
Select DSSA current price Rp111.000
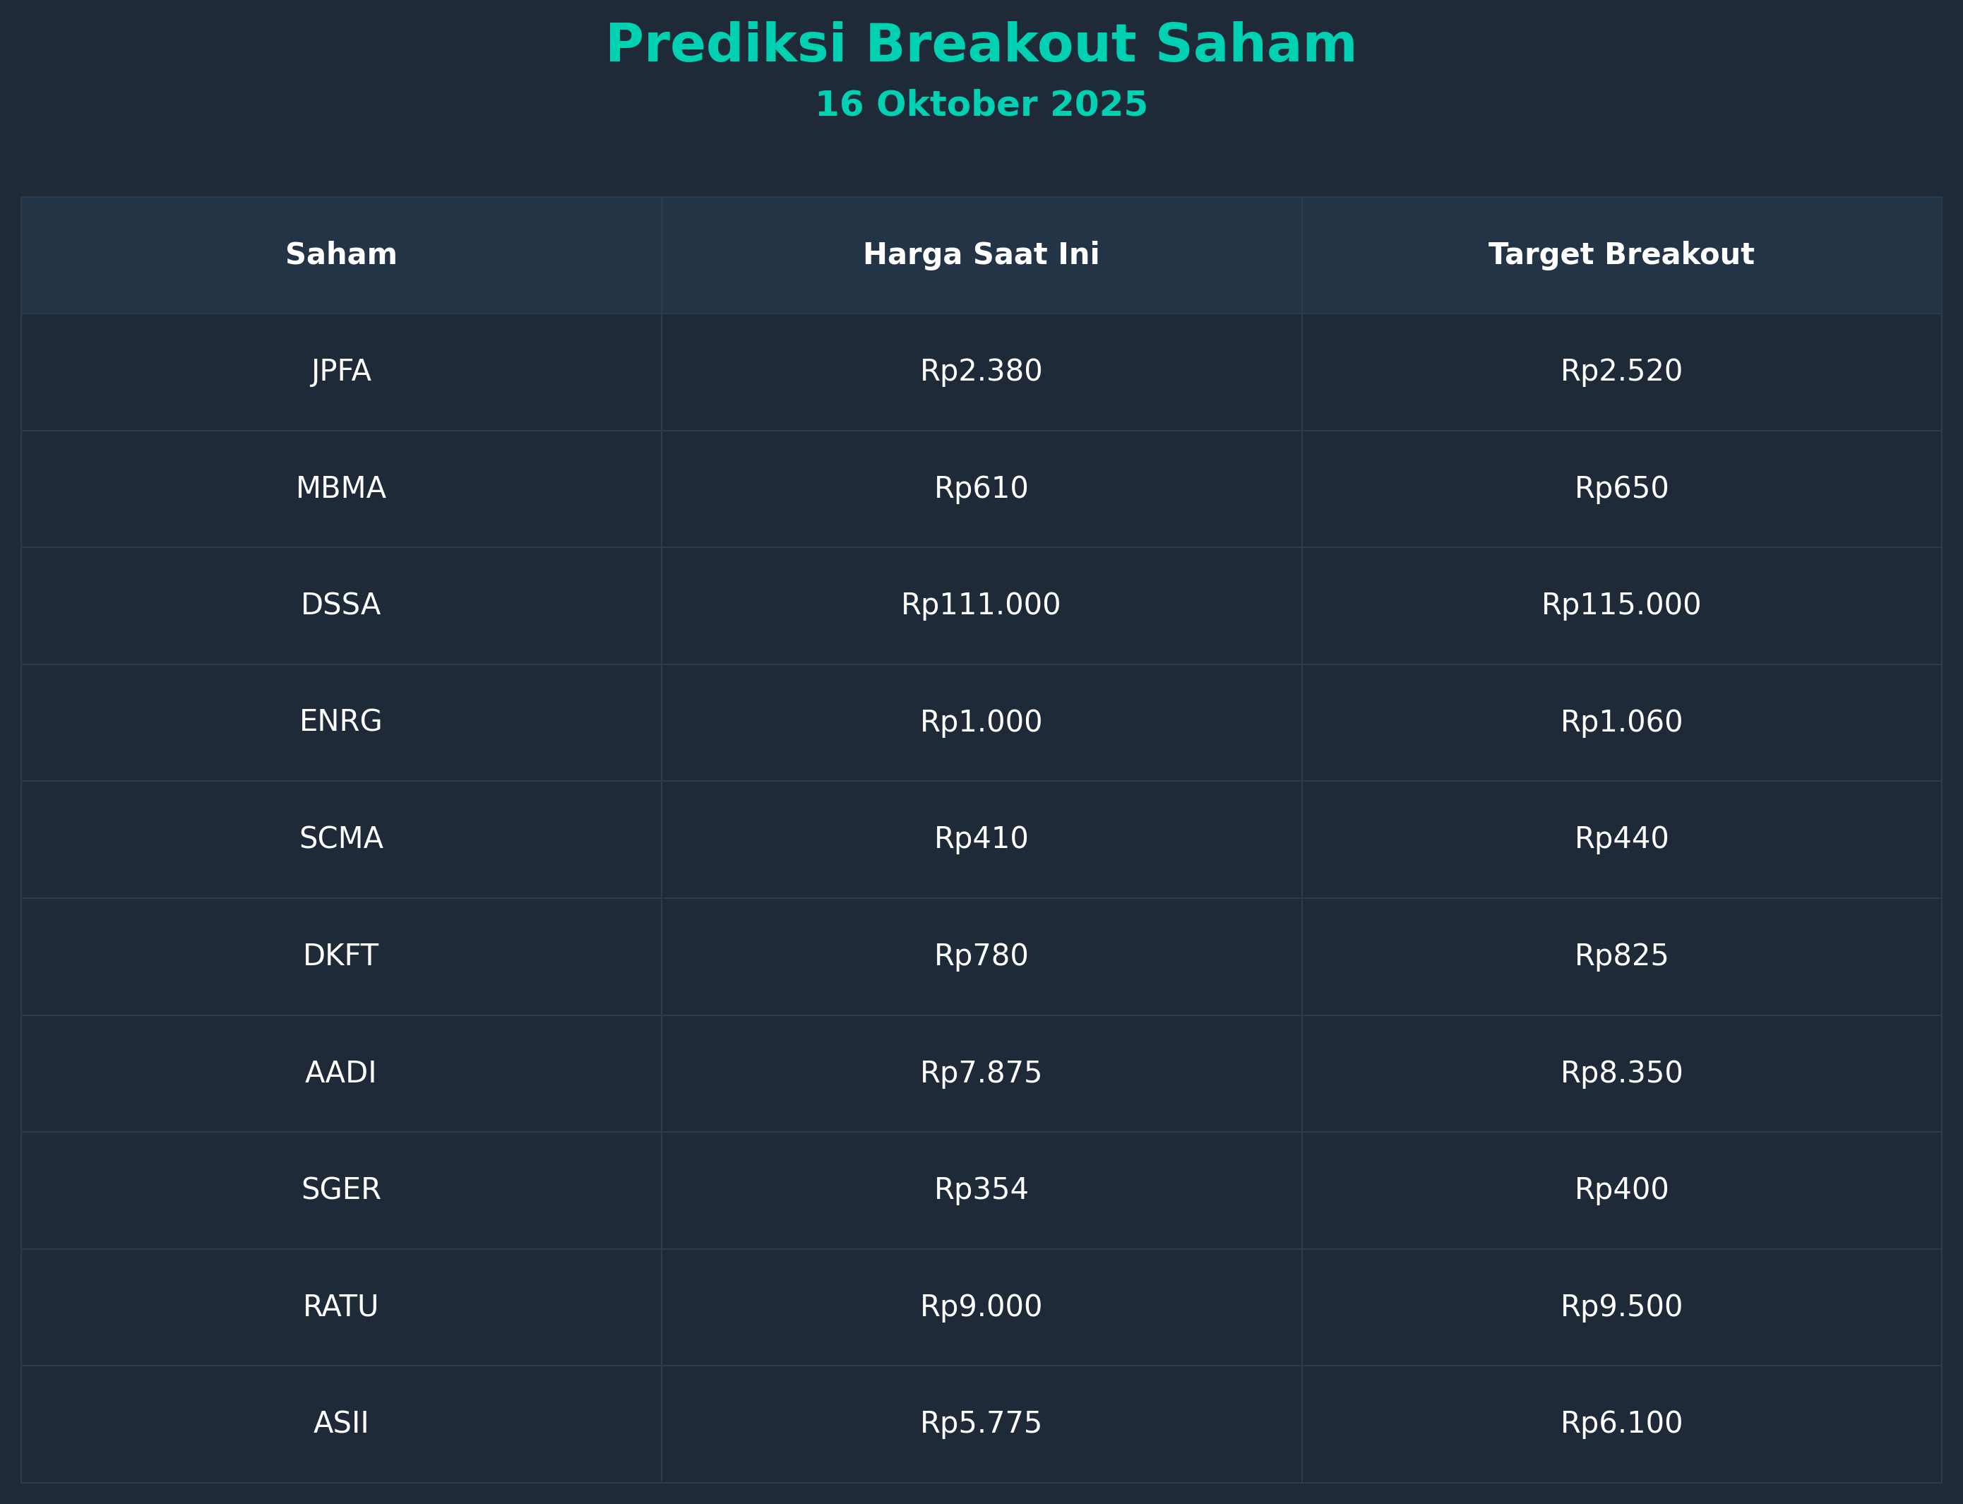981,604
